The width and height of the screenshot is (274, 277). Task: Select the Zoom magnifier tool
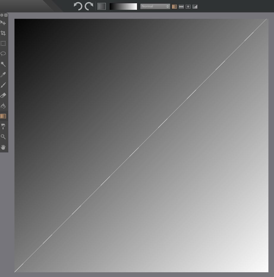click(3, 137)
